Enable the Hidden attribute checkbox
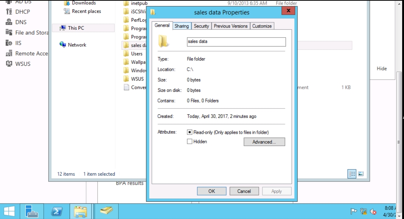 (x=189, y=141)
